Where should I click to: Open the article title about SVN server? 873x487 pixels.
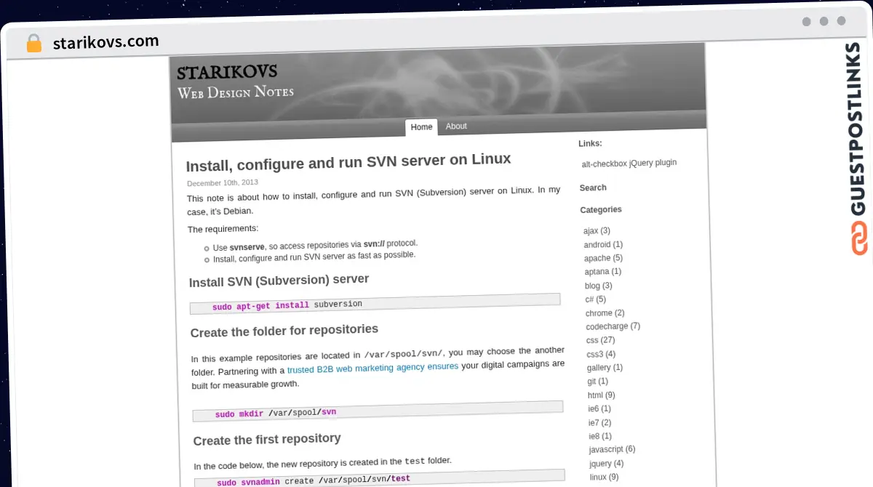click(x=348, y=162)
